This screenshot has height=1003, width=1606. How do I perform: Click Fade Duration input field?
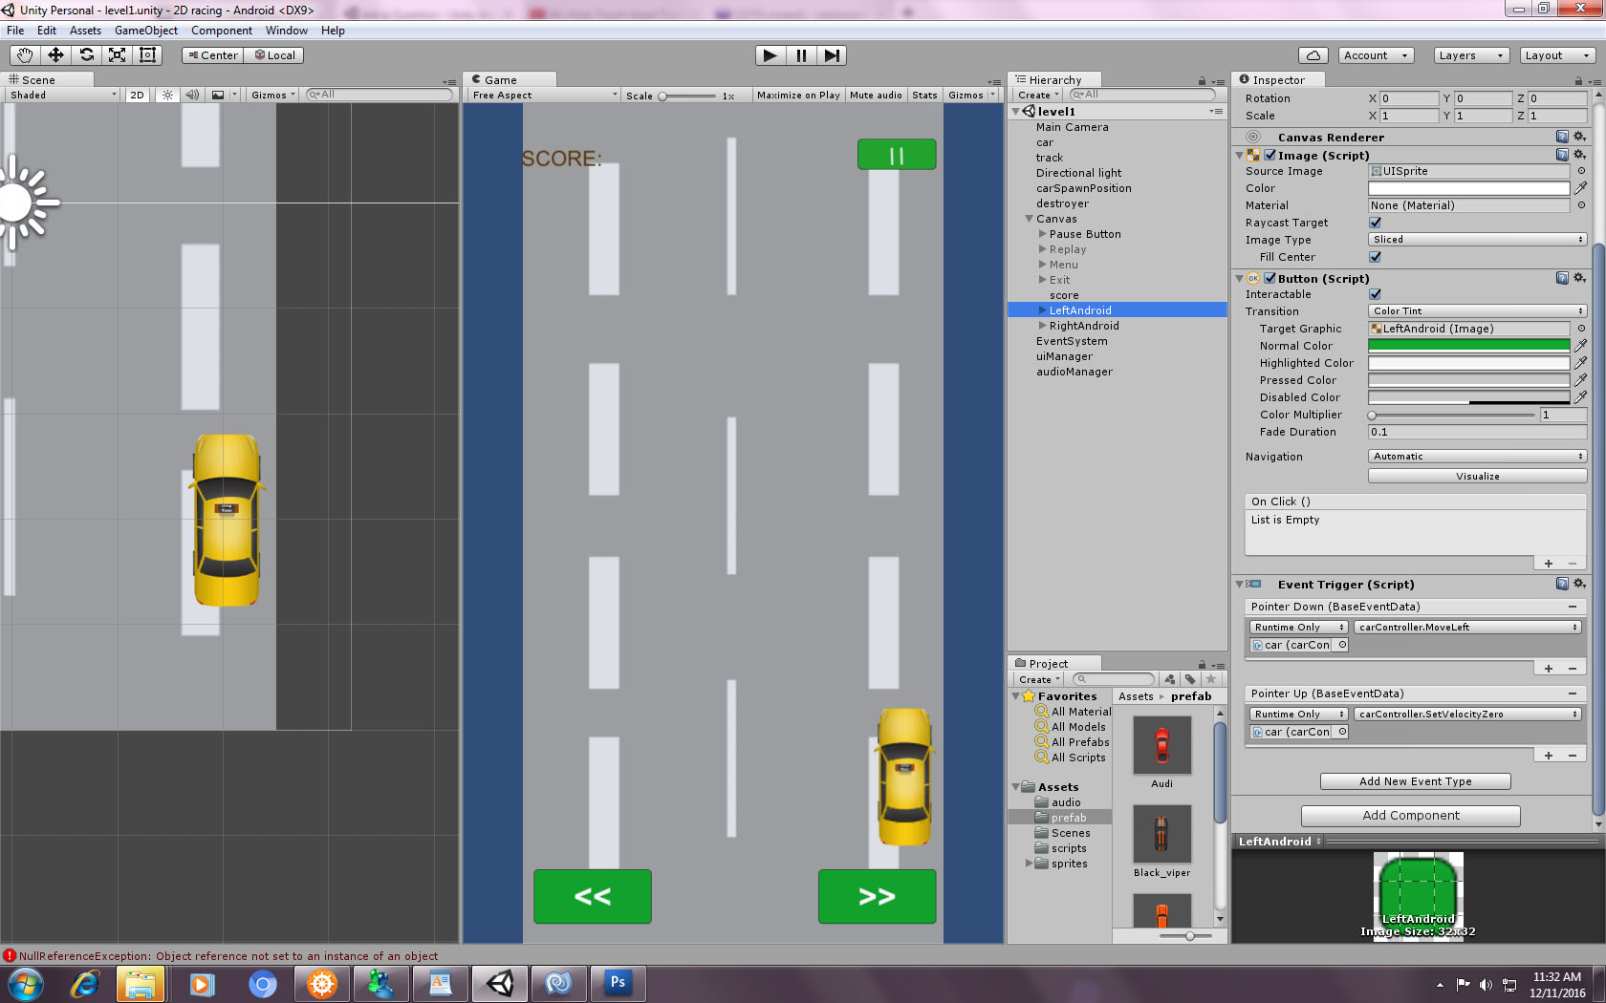1478,432
